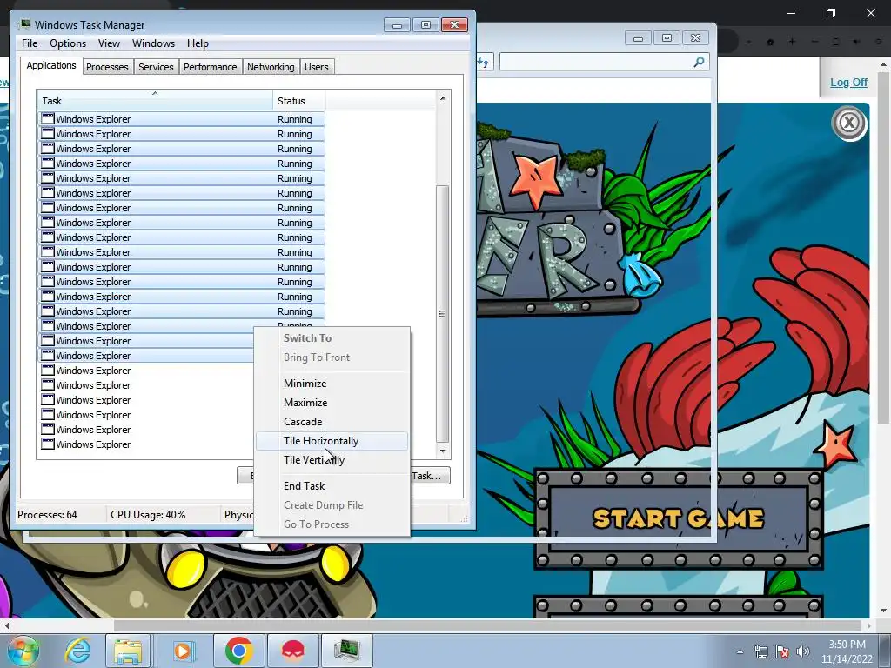Click the Windows Task Manager title bar text
This screenshot has width=891, height=668.
pyautogui.click(x=90, y=25)
